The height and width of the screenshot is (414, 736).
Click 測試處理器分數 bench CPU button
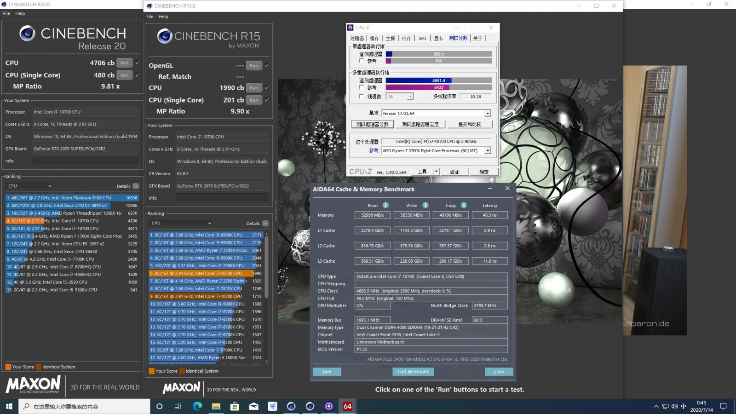coord(373,124)
